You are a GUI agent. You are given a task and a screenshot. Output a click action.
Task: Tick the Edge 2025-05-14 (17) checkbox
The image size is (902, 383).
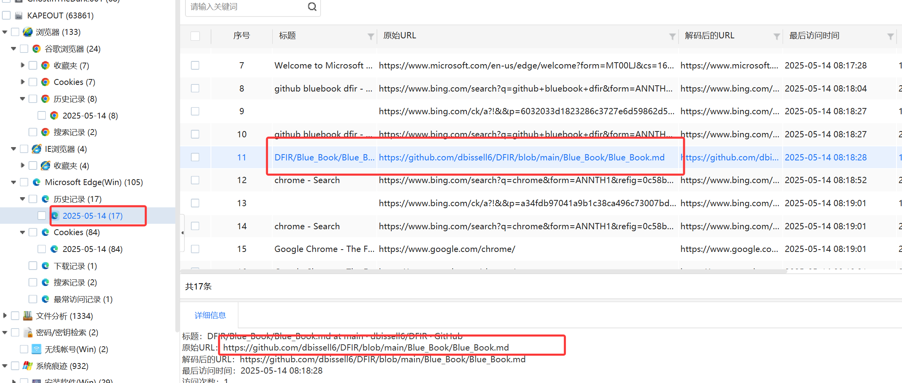pos(42,216)
